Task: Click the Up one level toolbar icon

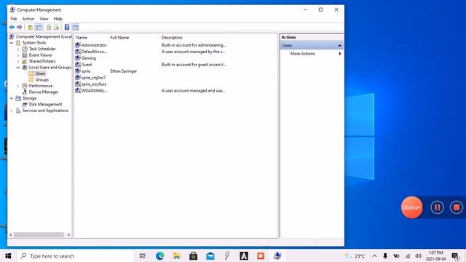Action: (x=30, y=28)
